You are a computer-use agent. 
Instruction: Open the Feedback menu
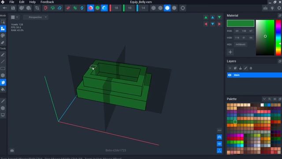pos(47,2)
